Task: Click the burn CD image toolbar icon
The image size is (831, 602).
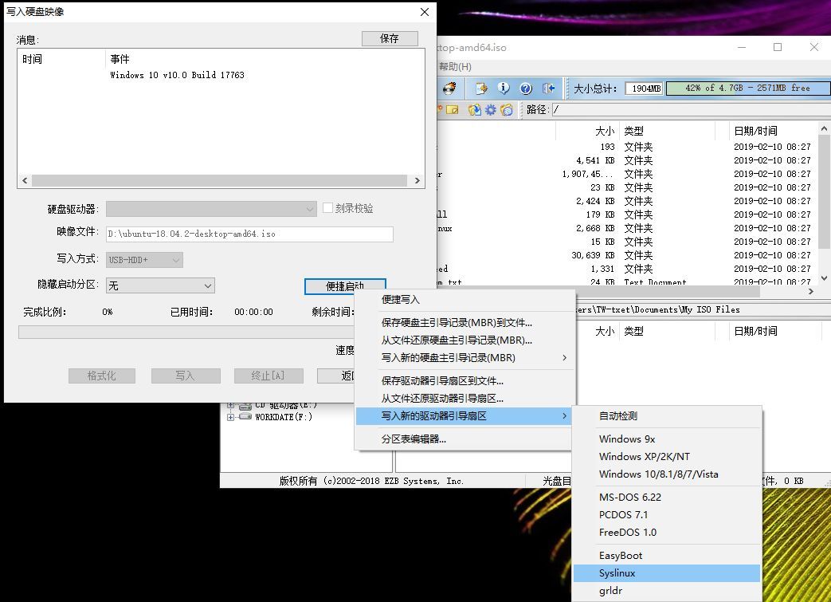Action: click(449, 88)
